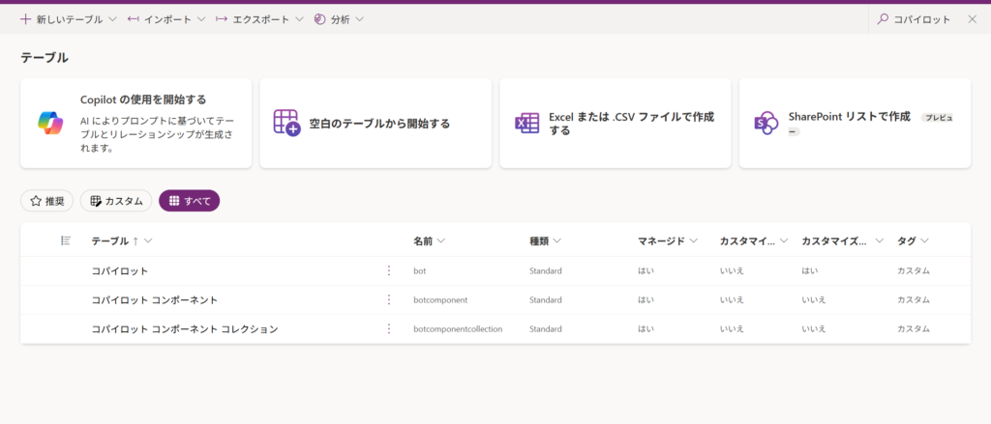The width and height of the screenshot is (991, 424).
Task: Toggle the カスタム filter pill
Action: pyautogui.click(x=116, y=201)
